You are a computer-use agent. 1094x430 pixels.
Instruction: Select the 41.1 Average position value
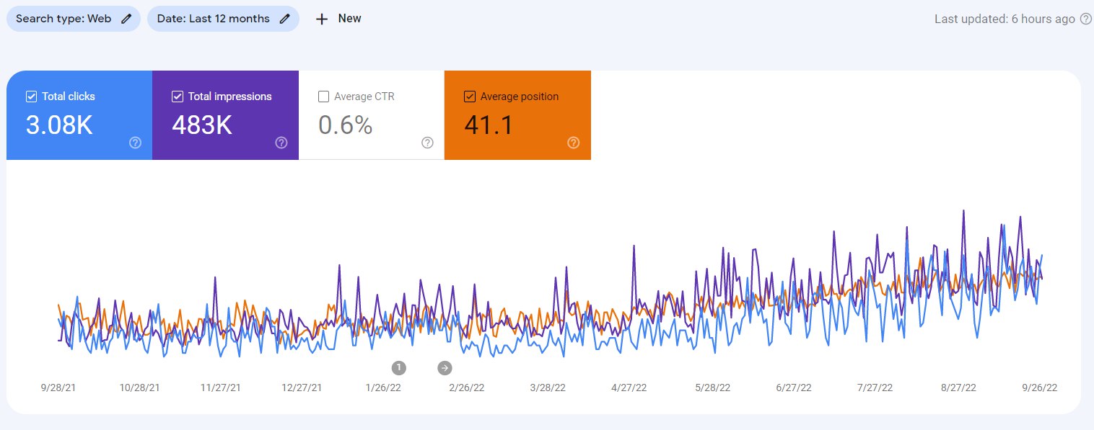(x=489, y=125)
